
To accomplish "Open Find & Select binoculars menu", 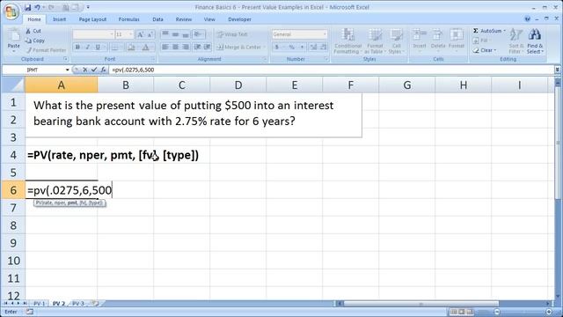I will 535,41.
